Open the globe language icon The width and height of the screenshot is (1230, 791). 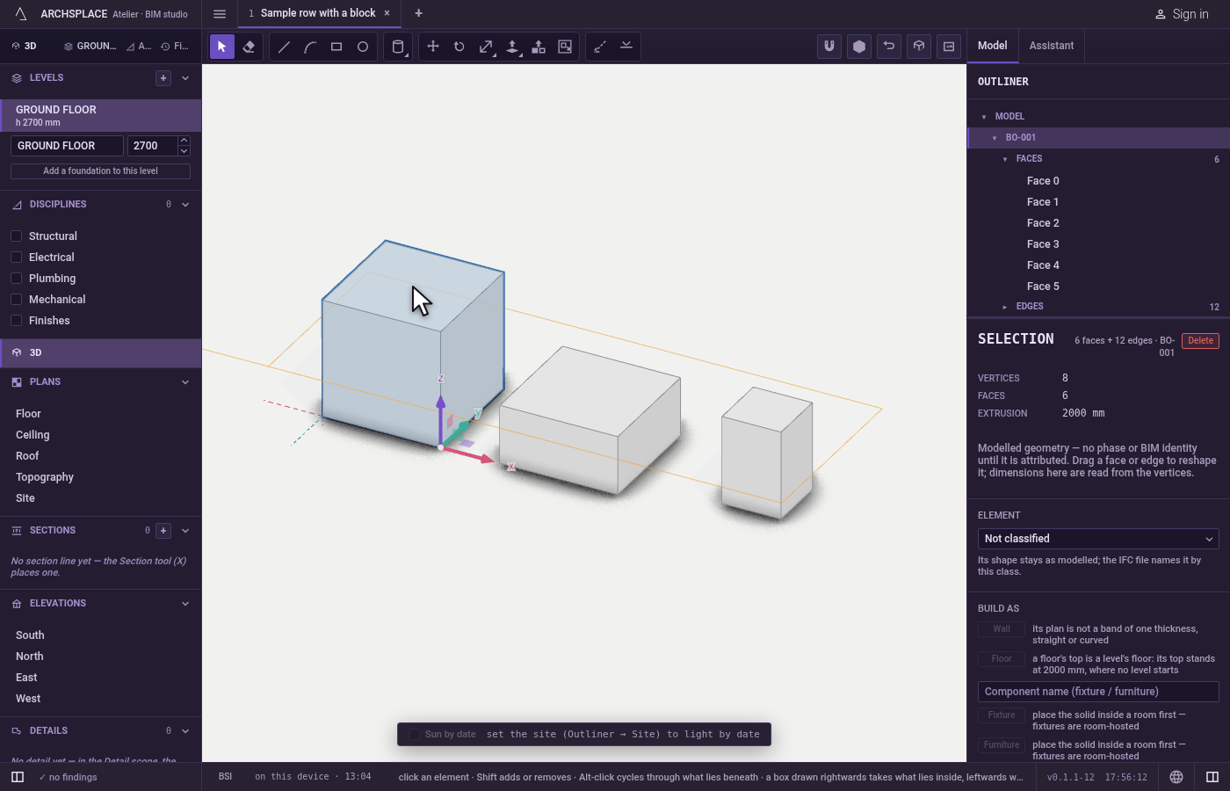coord(1176,777)
